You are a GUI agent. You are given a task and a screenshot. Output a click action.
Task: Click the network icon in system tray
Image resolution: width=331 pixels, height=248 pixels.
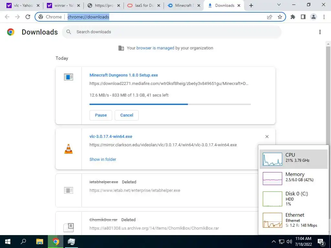(x=282, y=242)
